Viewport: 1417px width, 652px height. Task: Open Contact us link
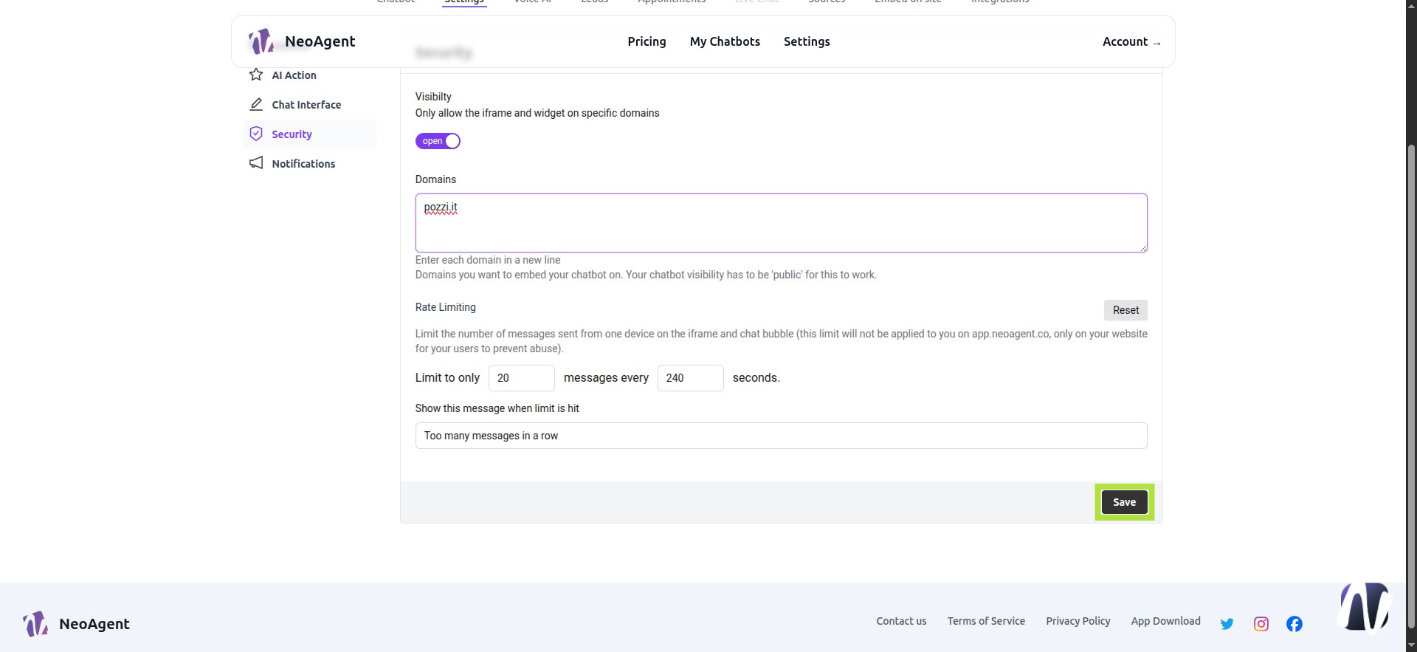tap(901, 621)
